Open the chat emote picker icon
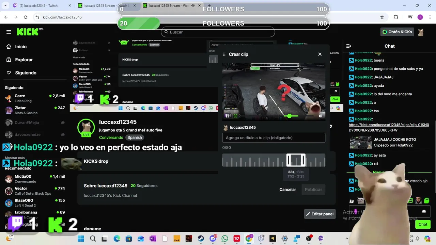This screenshot has height=245, width=436. (424, 211)
